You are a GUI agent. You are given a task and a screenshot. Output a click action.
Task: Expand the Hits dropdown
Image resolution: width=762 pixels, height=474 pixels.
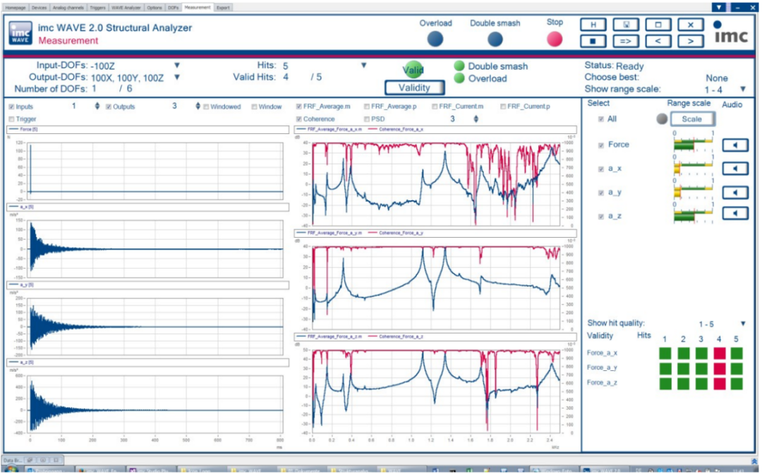(x=363, y=65)
